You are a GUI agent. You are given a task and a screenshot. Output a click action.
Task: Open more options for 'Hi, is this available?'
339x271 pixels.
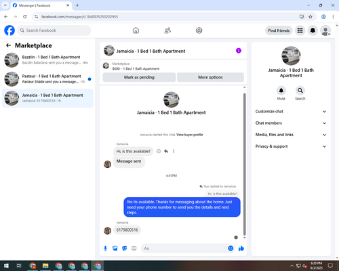174,151
